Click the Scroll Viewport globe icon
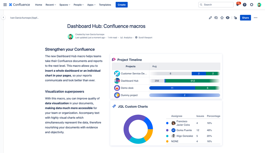The height and width of the screenshot is (153, 265). (136, 37)
